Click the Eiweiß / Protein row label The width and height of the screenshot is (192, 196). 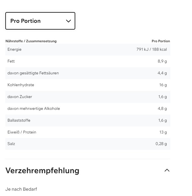pyautogui.click(x=22, y=132)
